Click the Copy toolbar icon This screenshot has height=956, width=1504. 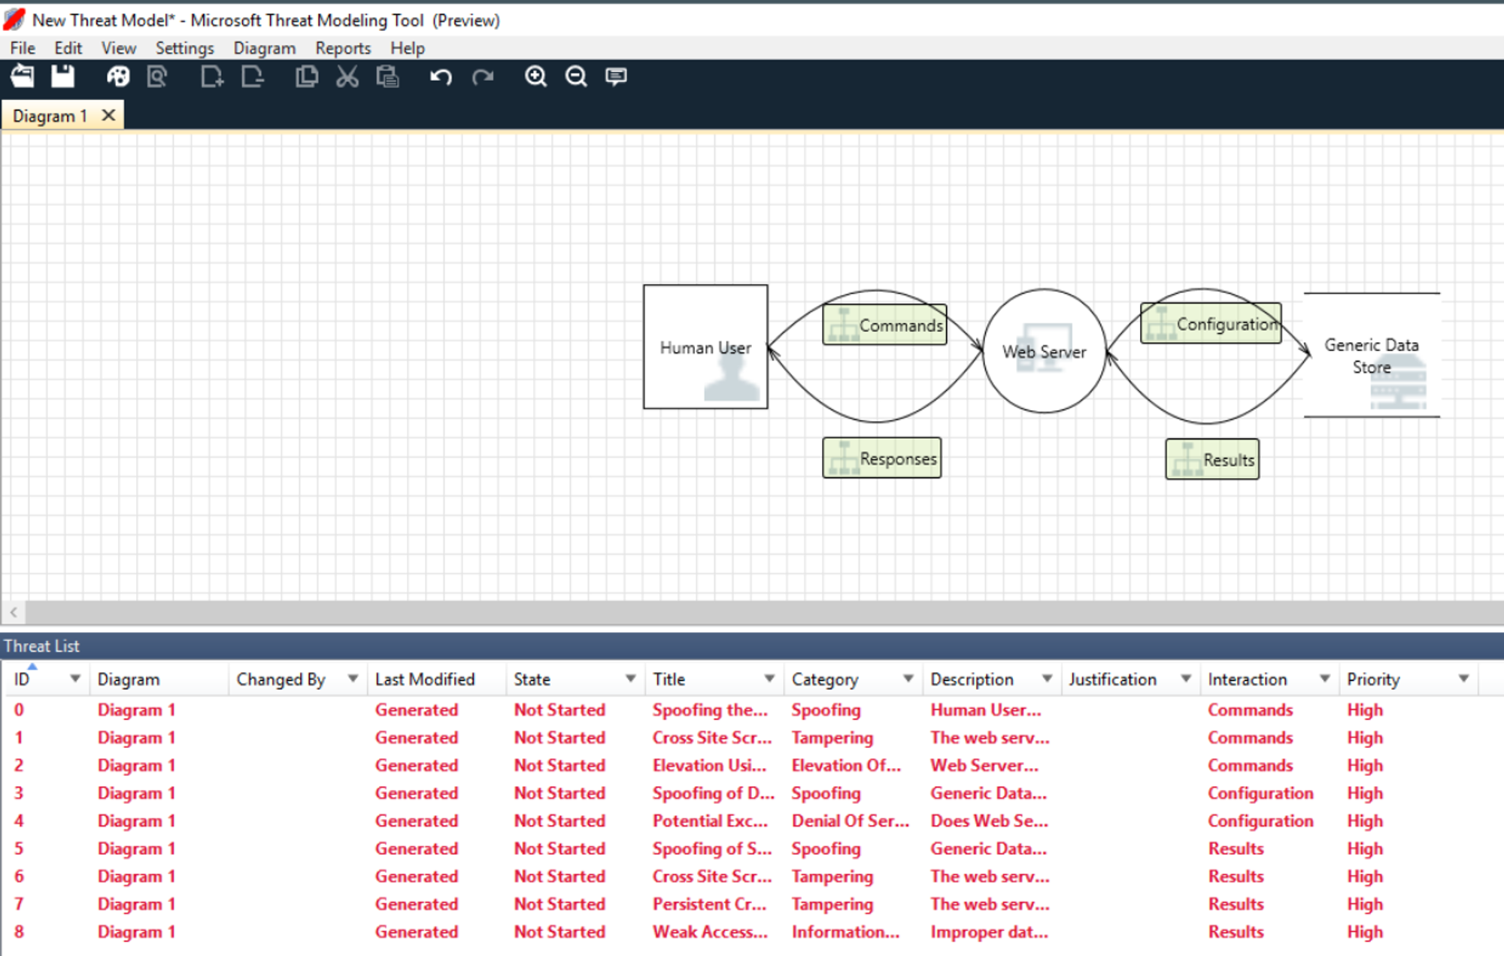[x=307, y=77]
